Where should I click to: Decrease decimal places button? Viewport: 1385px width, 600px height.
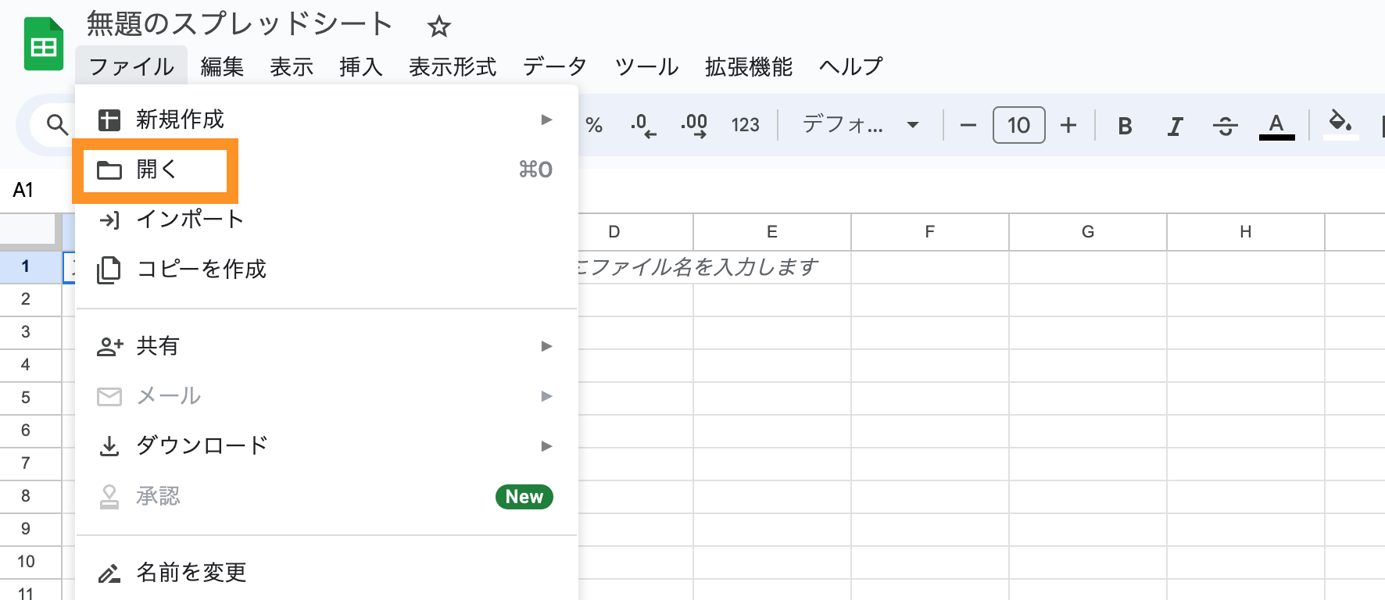(x=642, y=125)
